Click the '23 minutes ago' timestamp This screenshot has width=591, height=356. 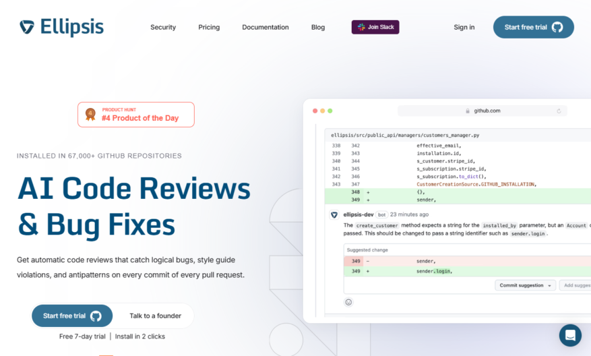point(409,214)
